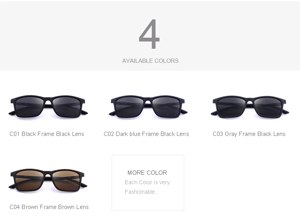
Task: Click the large number 4 heading
Action: pos(149,34)
